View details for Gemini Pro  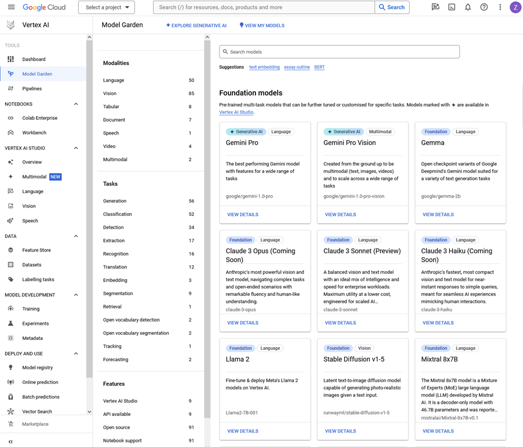(243, 214)
